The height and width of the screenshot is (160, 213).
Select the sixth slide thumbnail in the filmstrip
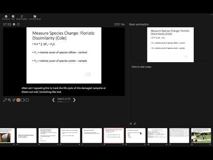70,136
